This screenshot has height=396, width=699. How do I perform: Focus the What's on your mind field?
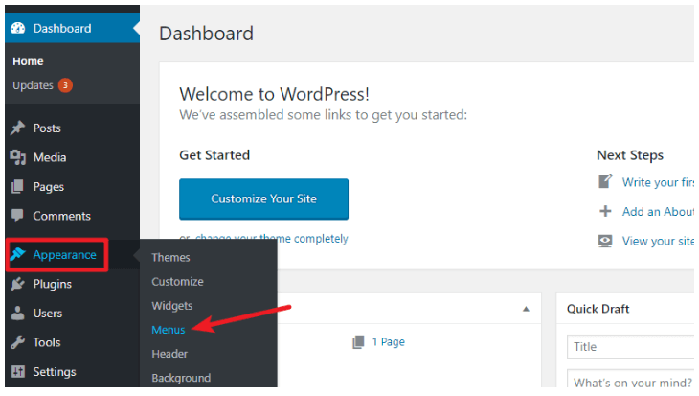[630, 380]
